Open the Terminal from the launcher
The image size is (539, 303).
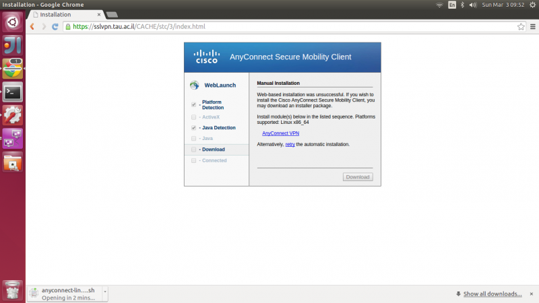[x=13, y=92]
